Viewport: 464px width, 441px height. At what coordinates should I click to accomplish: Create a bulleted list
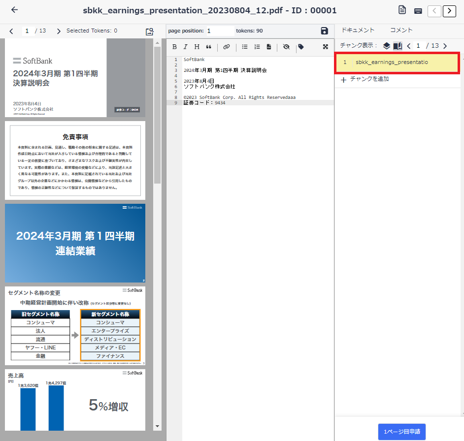(245, 47)
